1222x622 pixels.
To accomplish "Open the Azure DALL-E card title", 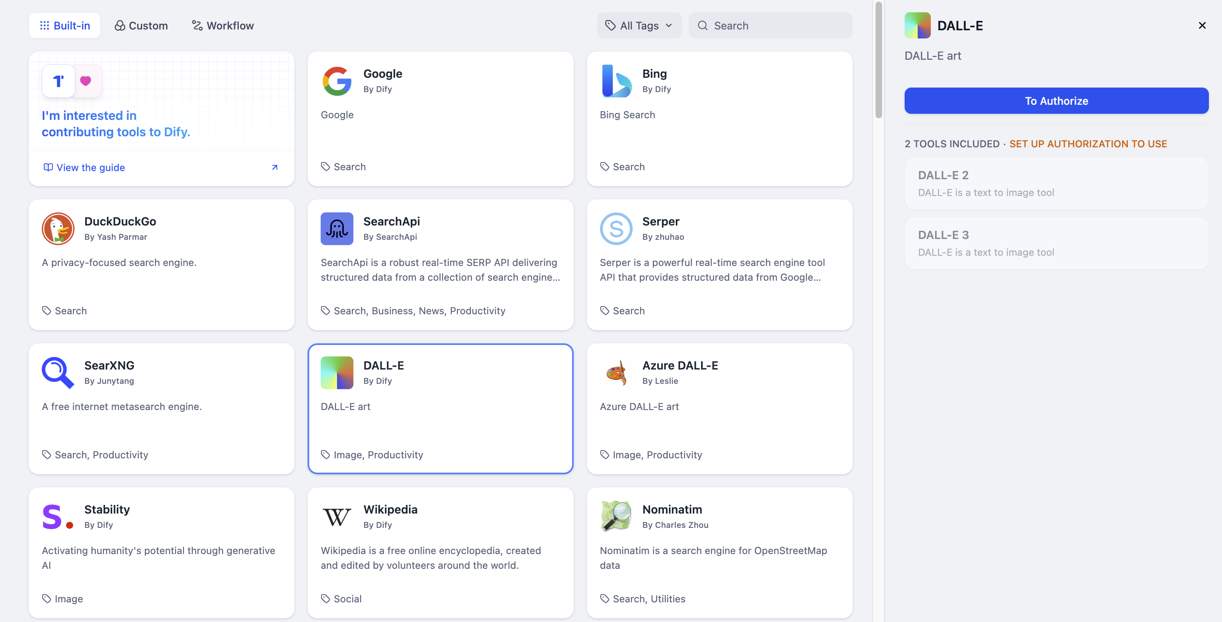I will (x=680, y=365).
